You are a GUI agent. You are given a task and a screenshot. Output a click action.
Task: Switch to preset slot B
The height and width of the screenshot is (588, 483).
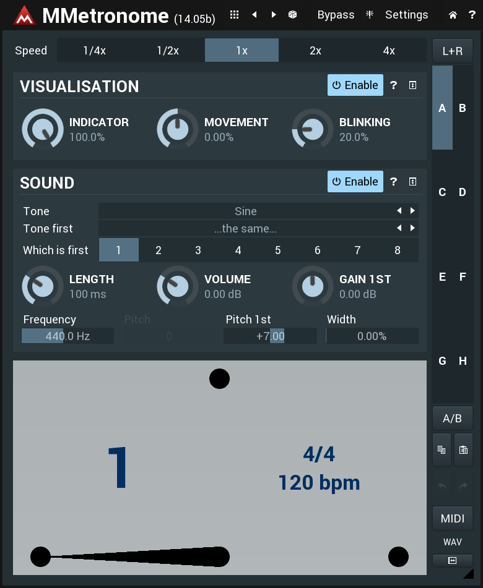click(463, 108)
